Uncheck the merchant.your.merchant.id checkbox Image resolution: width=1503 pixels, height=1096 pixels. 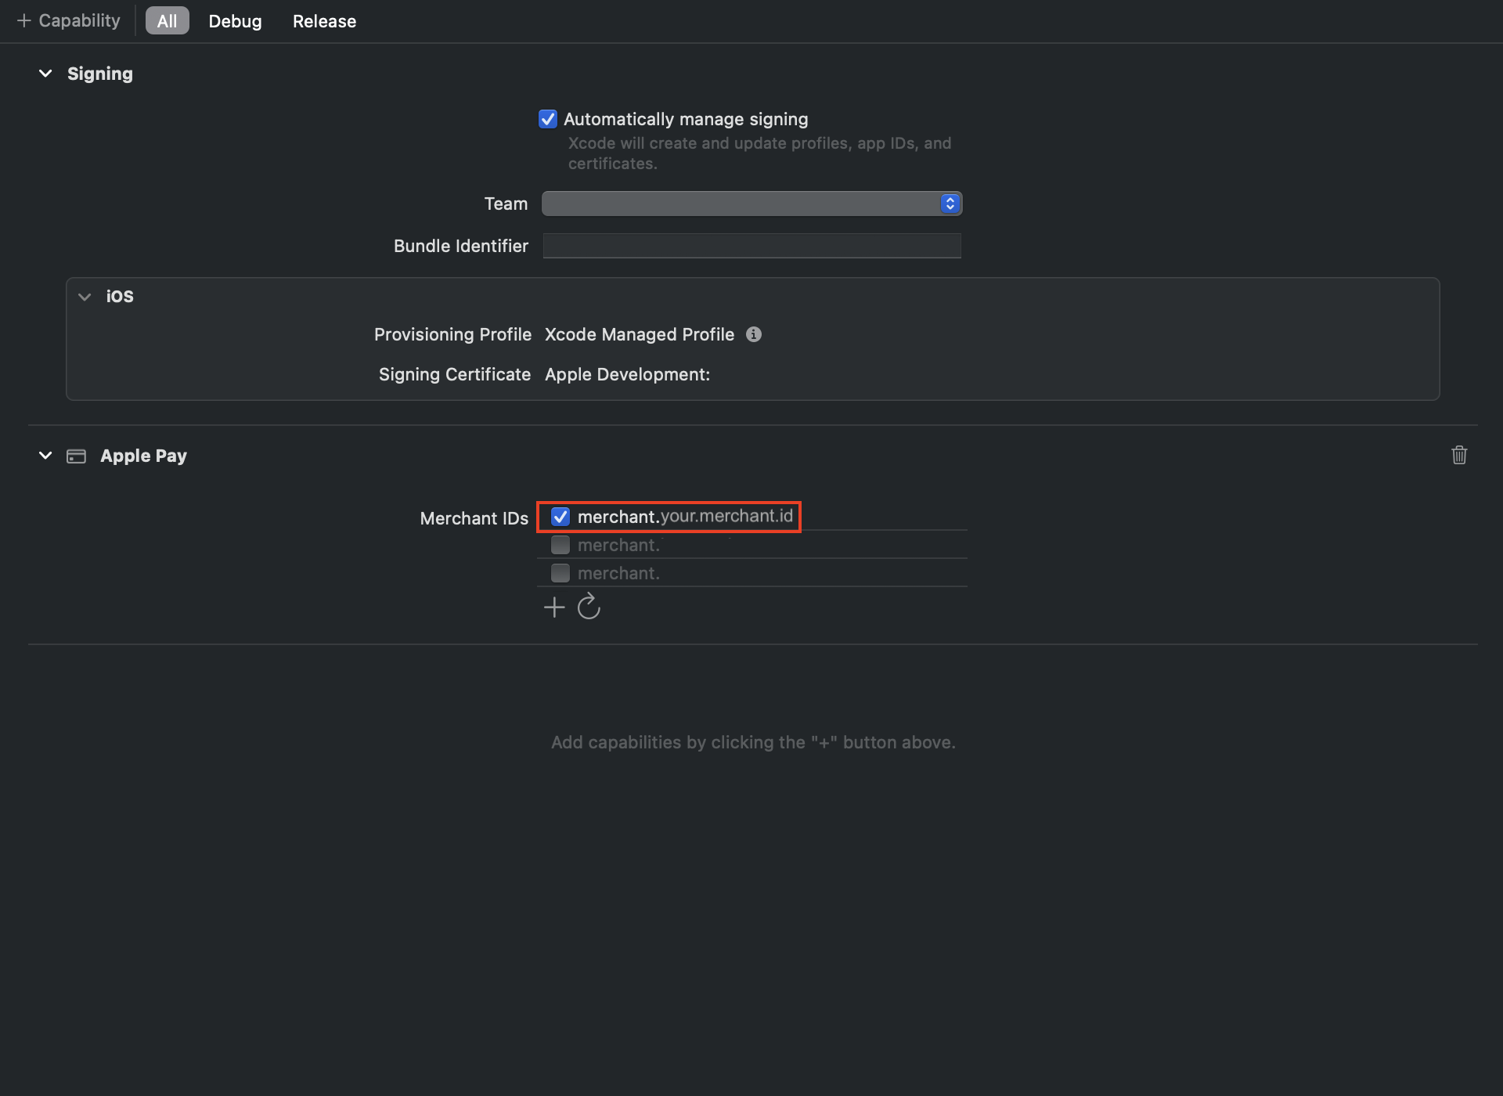click(560, 517)
